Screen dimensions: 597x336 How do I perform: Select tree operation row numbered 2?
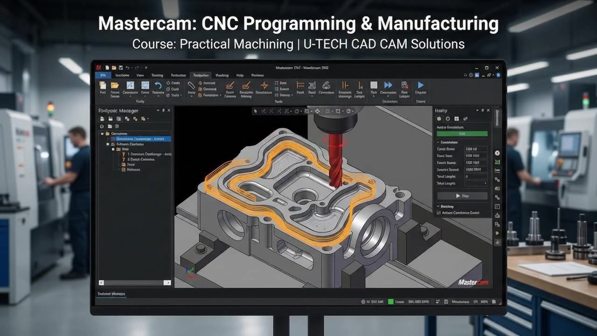(x=138, y=160)
